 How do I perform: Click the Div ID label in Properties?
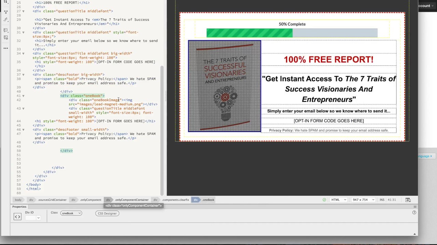tap(29, 213)
